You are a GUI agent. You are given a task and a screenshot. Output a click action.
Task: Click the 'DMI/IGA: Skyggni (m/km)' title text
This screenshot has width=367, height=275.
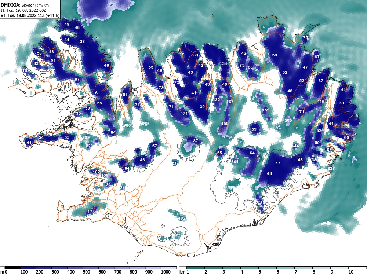coord(26,5)
